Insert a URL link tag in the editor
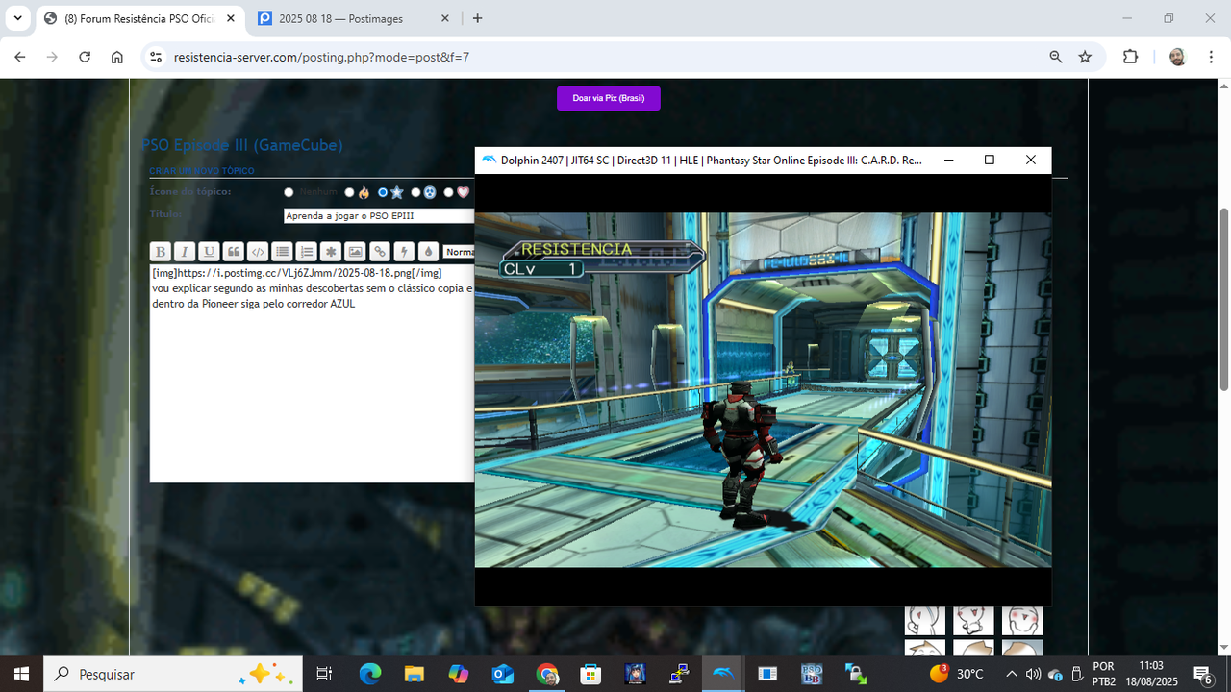1231x692 pixels. 380,252
